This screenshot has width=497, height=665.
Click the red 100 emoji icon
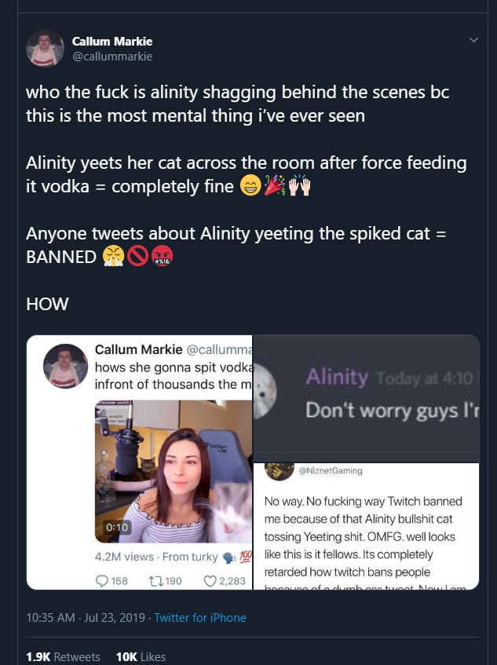click(246, 556)
